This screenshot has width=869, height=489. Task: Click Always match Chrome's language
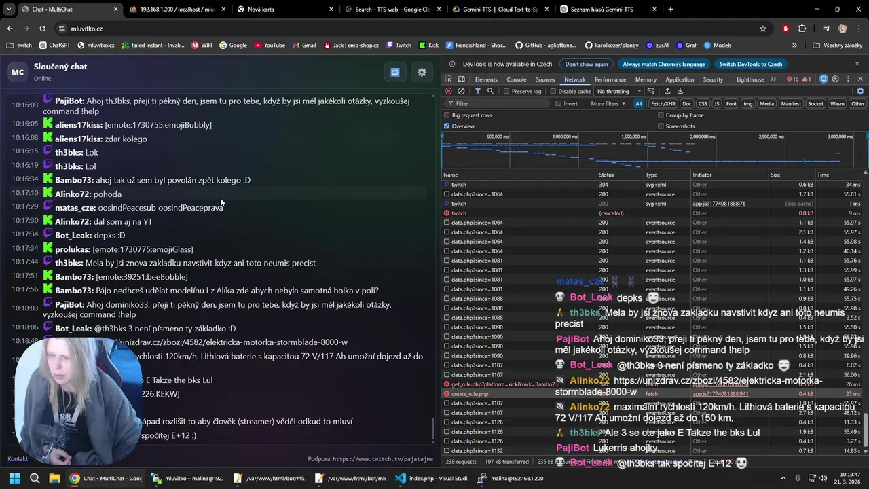(x=664, y=64)
